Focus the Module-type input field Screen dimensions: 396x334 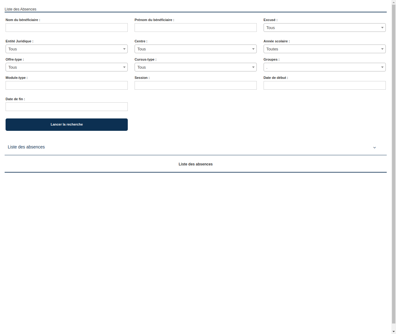tap(67, 85)
